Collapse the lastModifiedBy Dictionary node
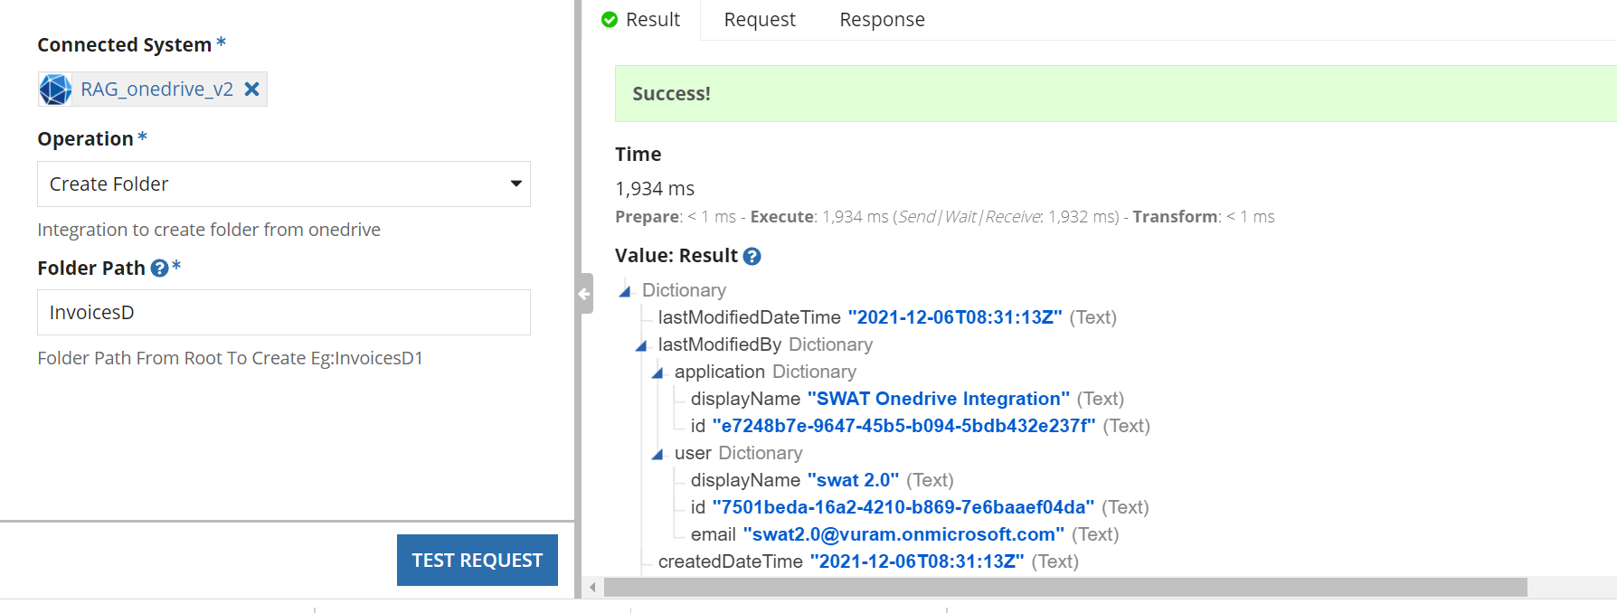Screen dimensions: 1617x613 coord(641,345)
